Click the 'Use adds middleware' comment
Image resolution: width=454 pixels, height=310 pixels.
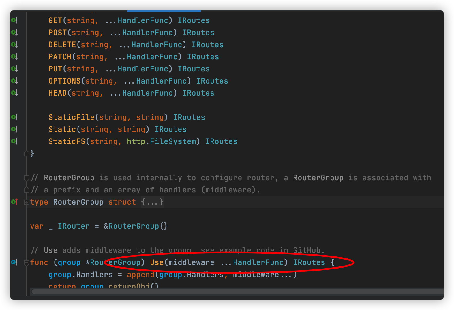click(x=177, y=250)
